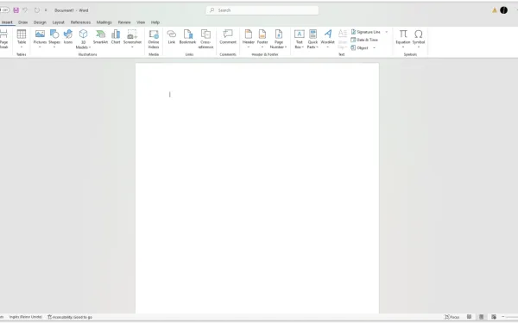Image resolution: width=518 pixels, height=323 pixels.
Task: Open the Screenshot tool
Action: (132, 39)
